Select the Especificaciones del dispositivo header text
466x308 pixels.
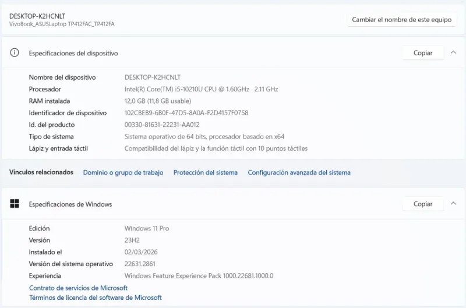tap(73, 53)
